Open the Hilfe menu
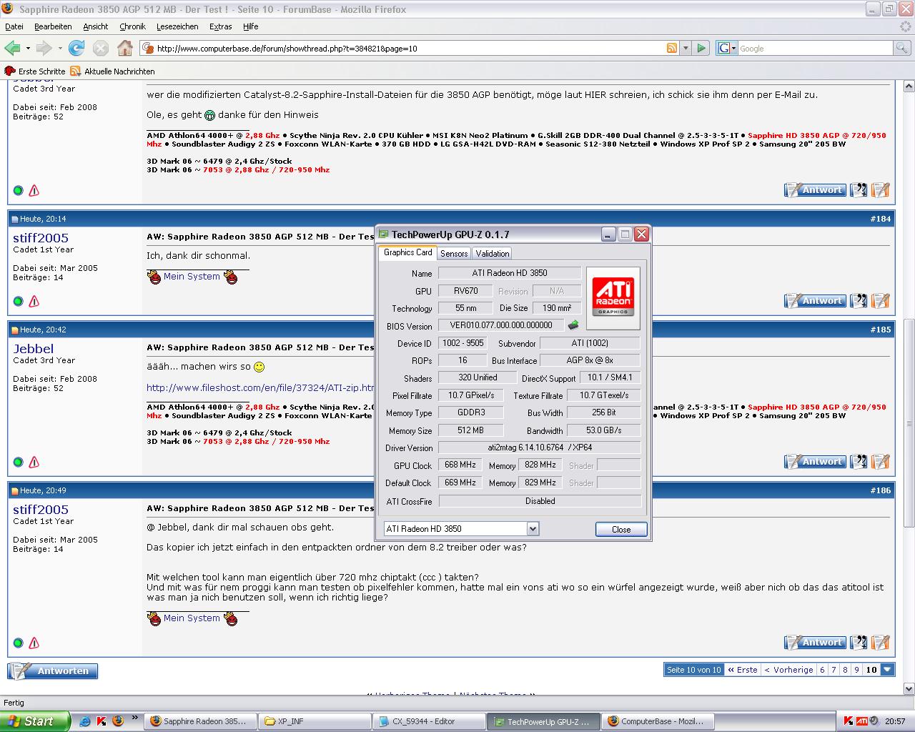 [250, 26]
